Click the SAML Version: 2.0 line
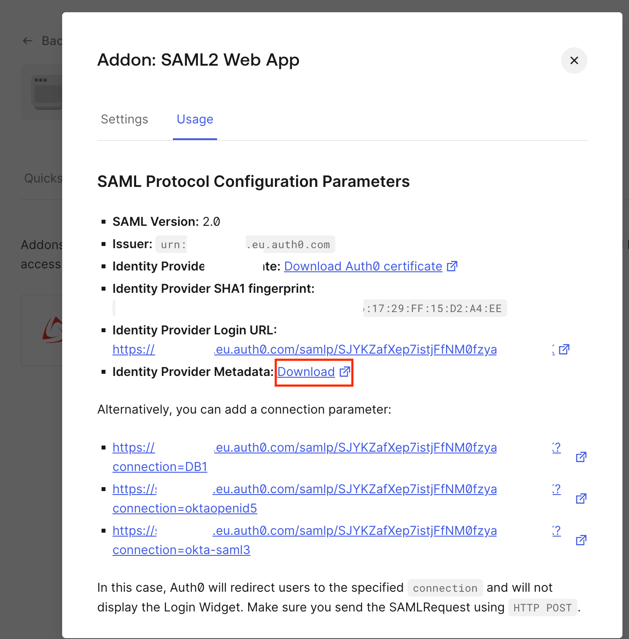 166,221
